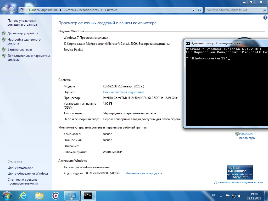Open recent pages dropdown next to Forward
The image size is (268, 201).
point(16,10)
